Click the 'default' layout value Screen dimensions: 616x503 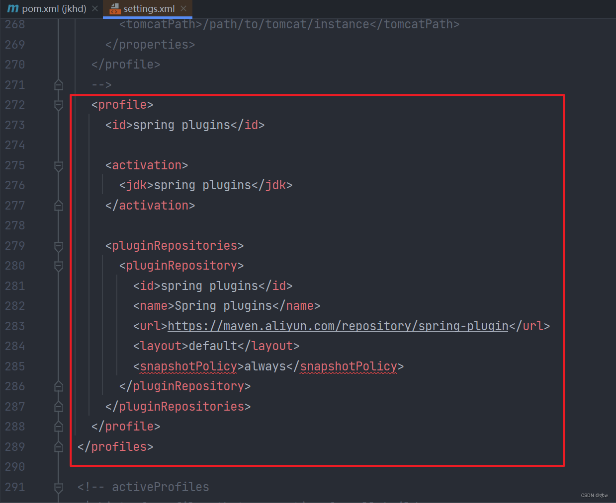213,346
